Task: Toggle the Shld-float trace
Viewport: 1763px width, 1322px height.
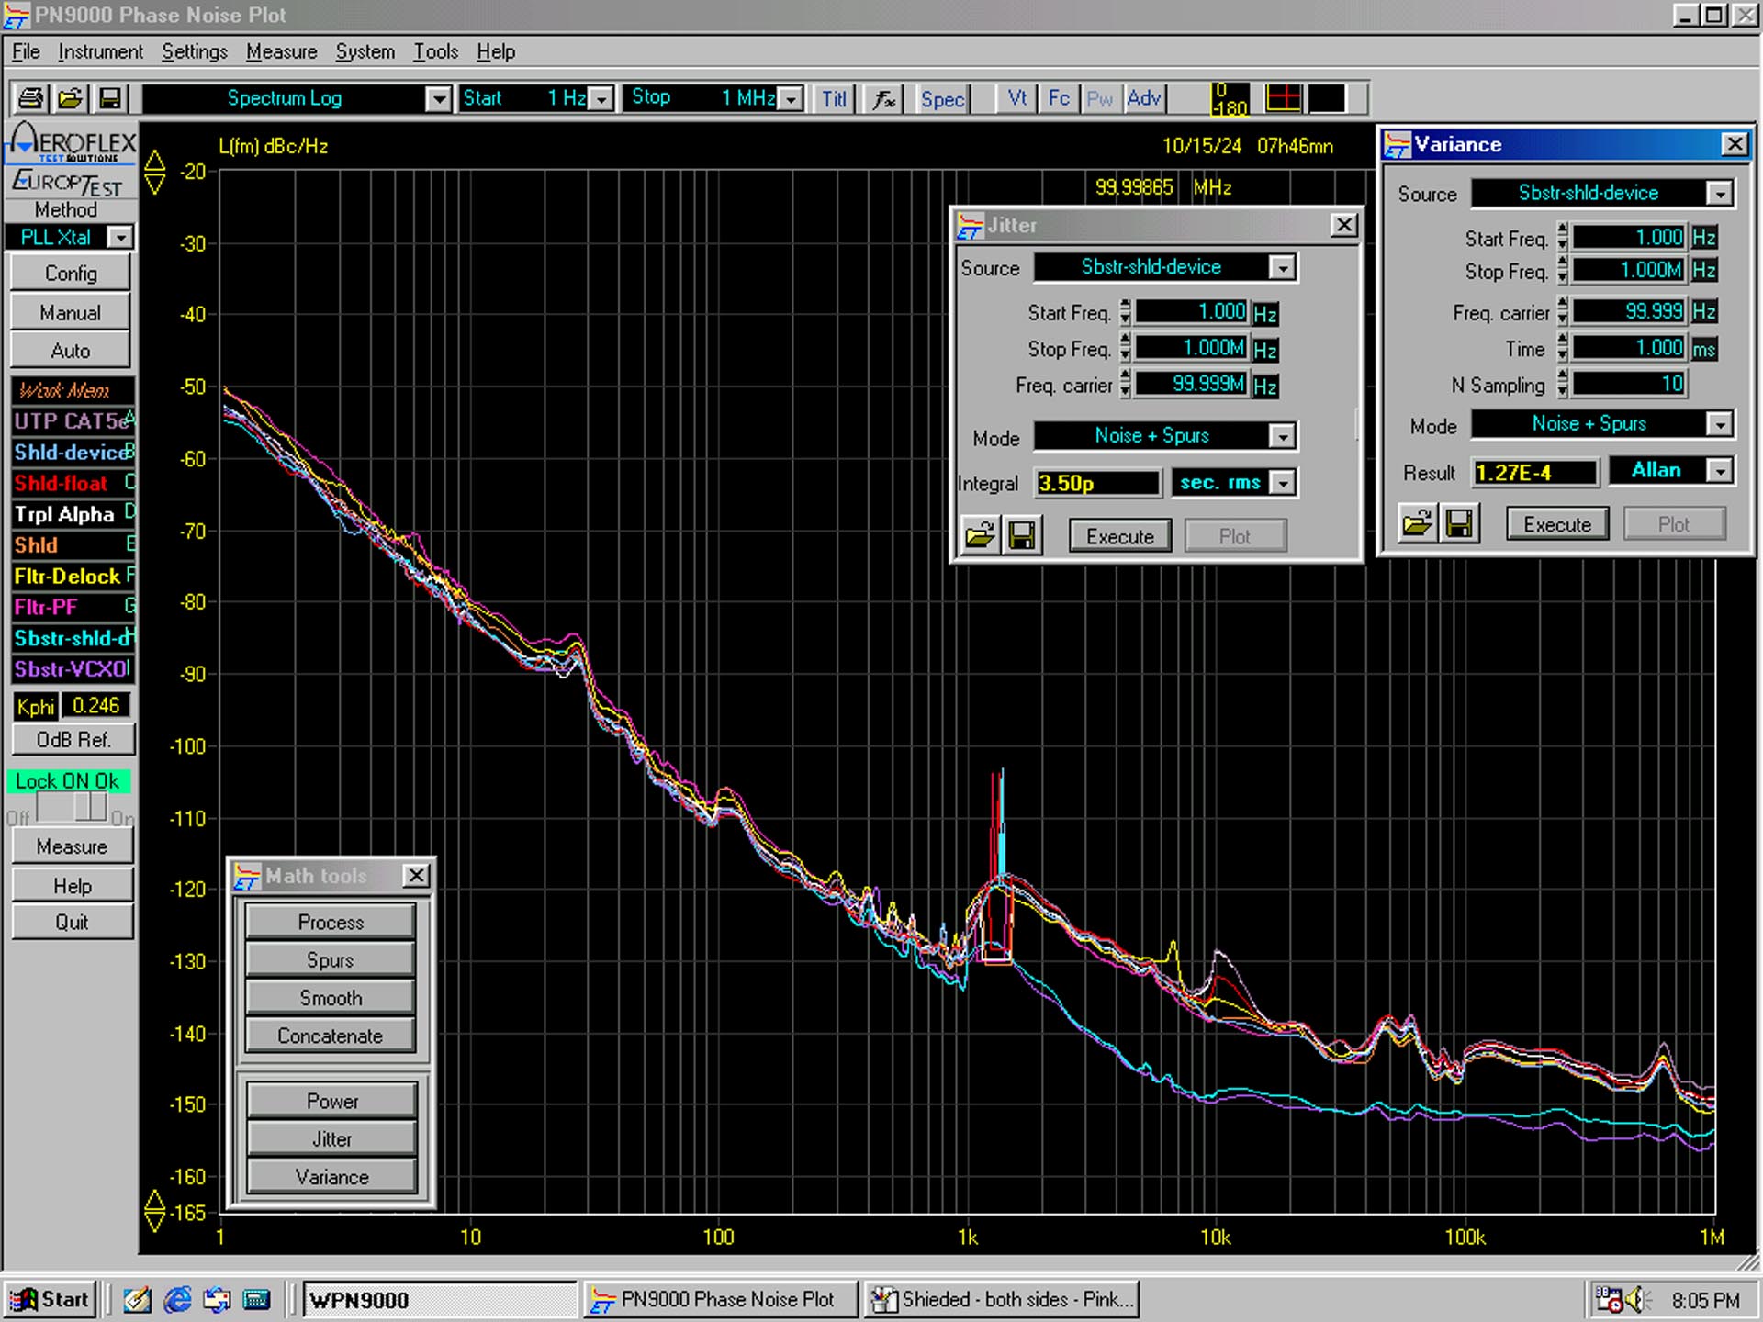Action: tap(73, 483)
